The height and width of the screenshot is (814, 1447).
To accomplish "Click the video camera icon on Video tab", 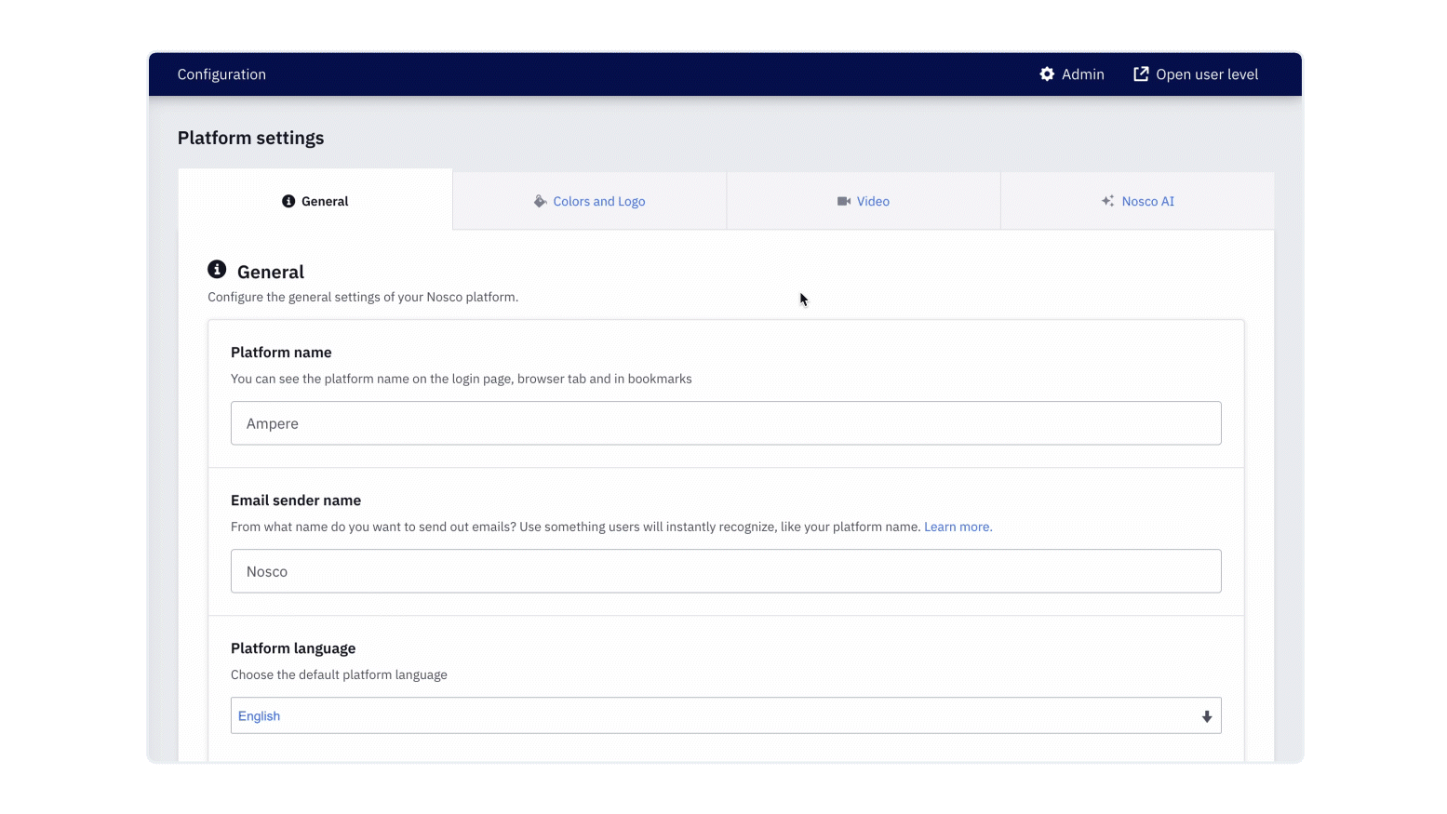I will point(844,201).
